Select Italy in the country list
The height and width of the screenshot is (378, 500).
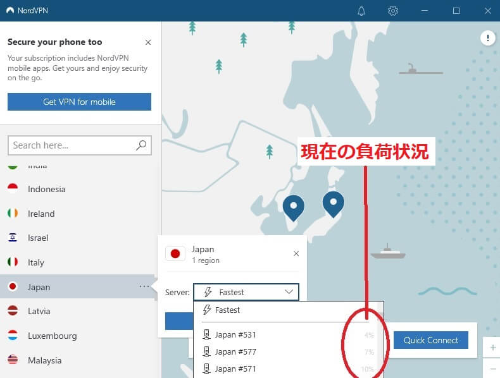[78, 262]
